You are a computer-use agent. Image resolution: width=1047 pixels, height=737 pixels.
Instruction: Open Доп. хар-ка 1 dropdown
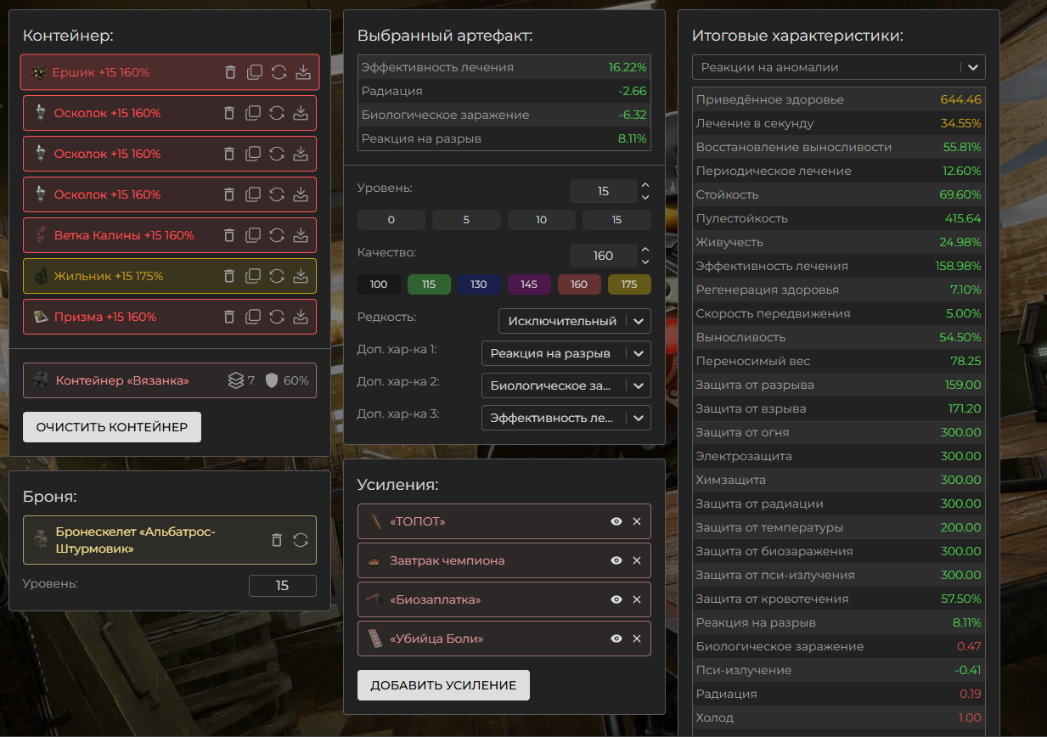(x=566, y=353)
